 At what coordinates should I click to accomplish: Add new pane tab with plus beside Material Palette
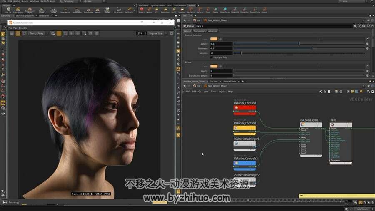243,81
